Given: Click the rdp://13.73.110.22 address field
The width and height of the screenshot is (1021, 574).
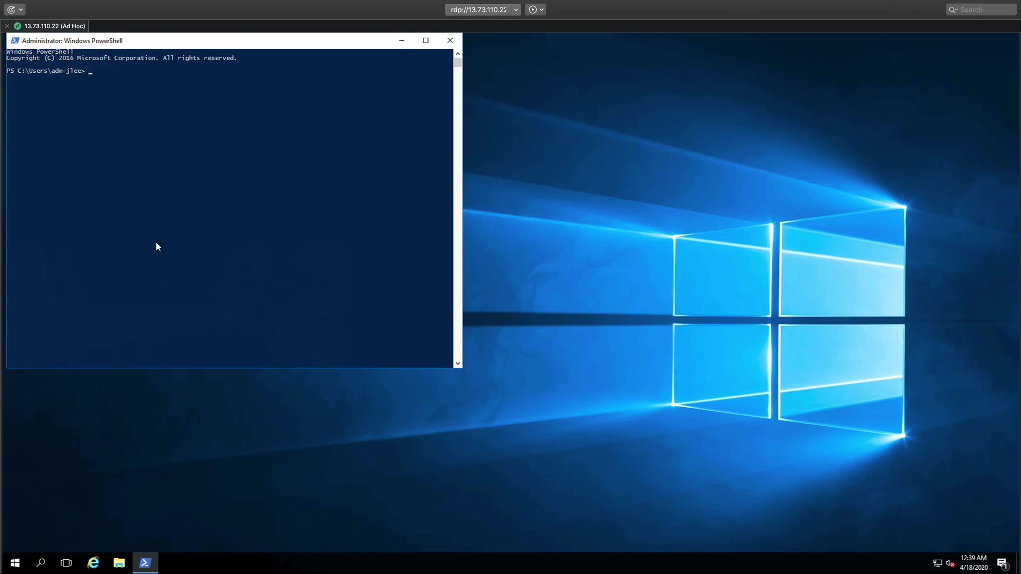Looking at the screenshot, I should pos(479,10).
